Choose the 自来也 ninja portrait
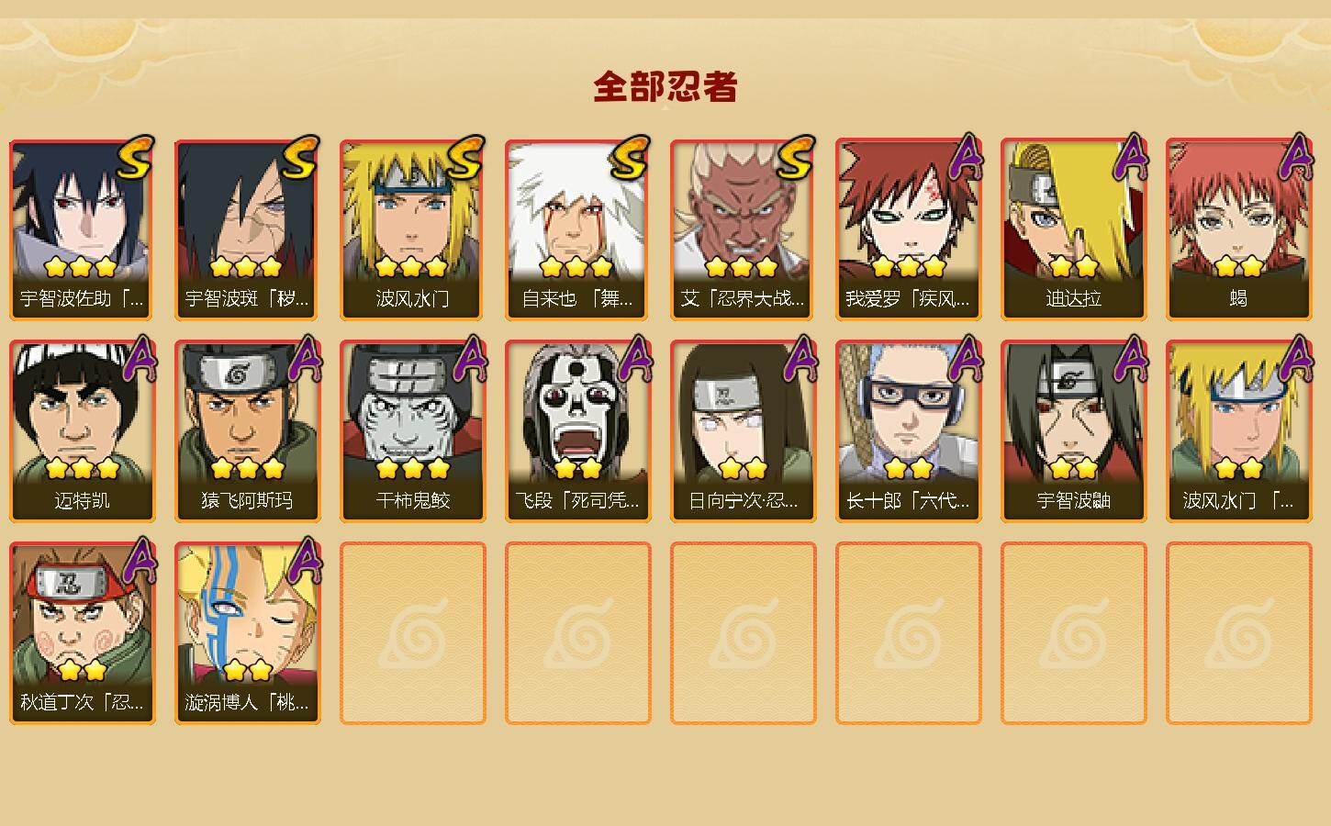 click(578, 229)
